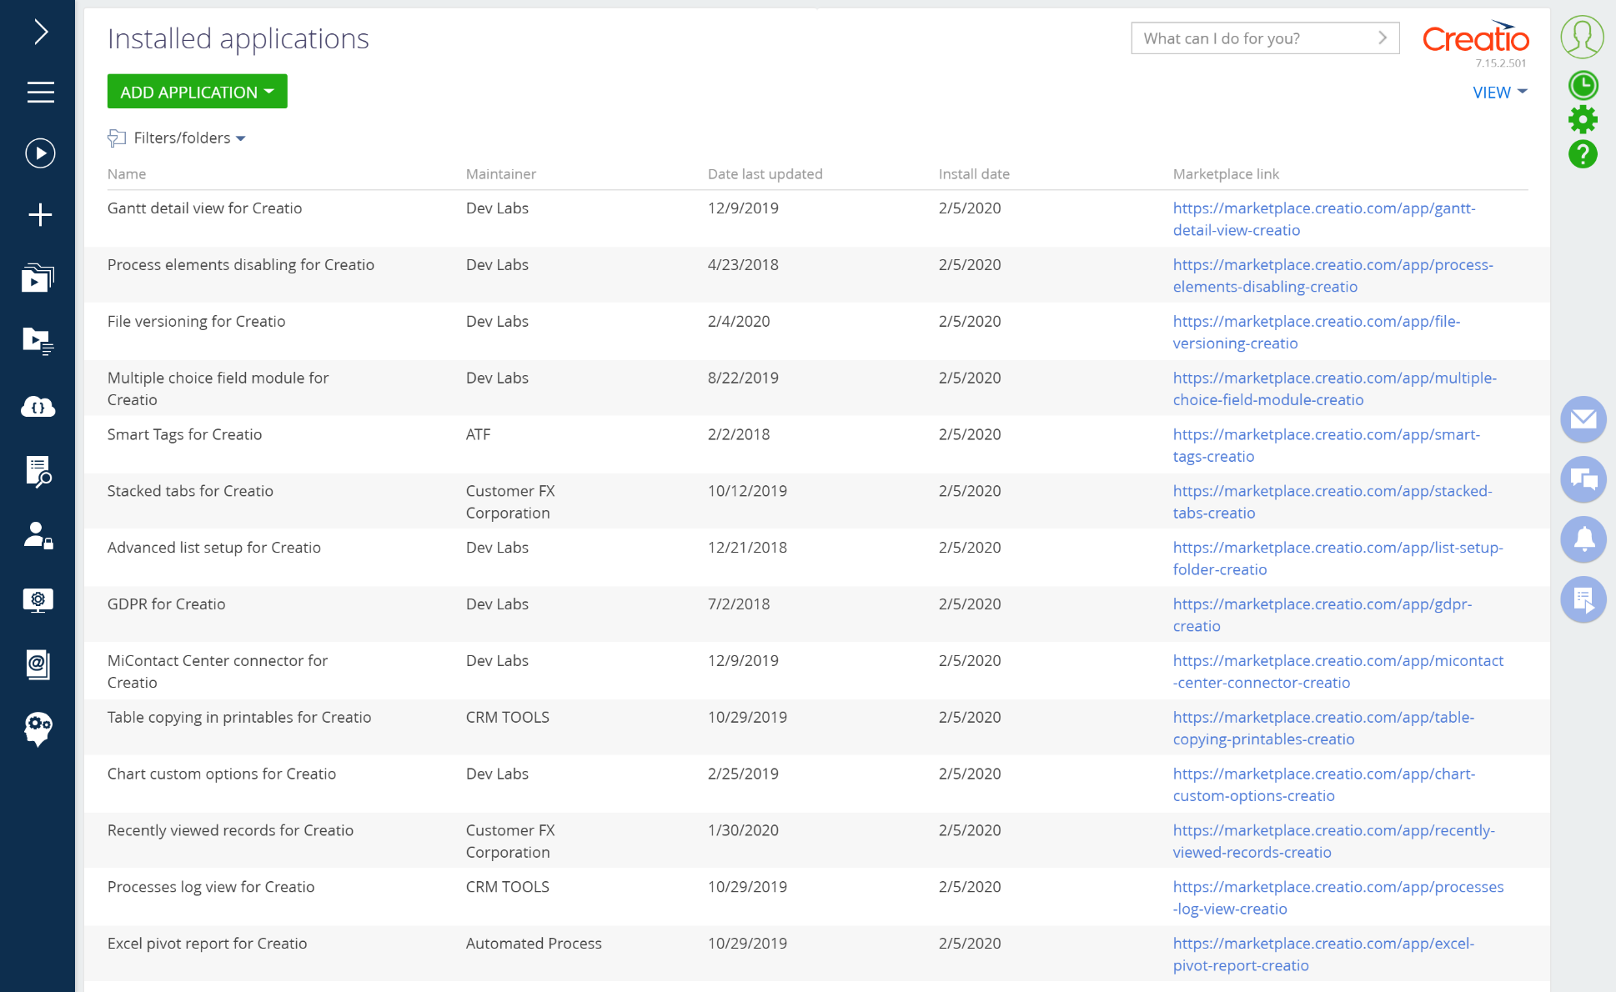Image resolution: width=1616 pixels, height=992 pixels.
Task: Select Excel pivot report for Creatio
Action: click(x=816, y=955)
